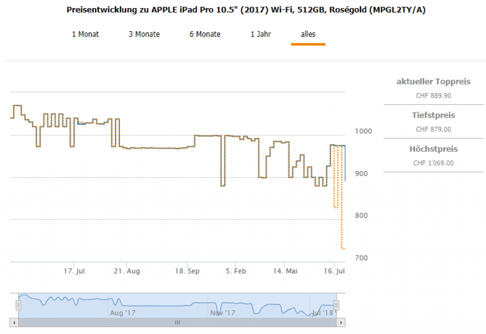
Task: Click the left range handle of the navigator
Action: 19,305
